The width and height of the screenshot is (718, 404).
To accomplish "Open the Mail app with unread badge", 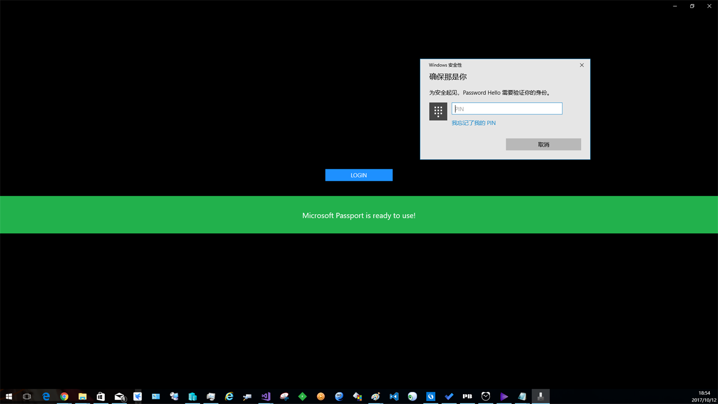I will coord(119,396).
